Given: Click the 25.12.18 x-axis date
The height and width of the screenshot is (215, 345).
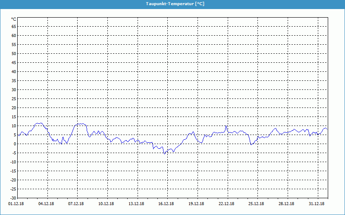Looking at the screenshot, I should coord(256,204).
